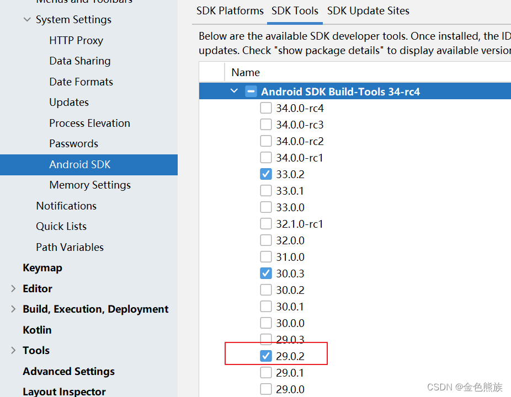Viewport: 511px width, 397px height.
Task: Switch to SDK Update Sites tab
Action: (368, 10)
